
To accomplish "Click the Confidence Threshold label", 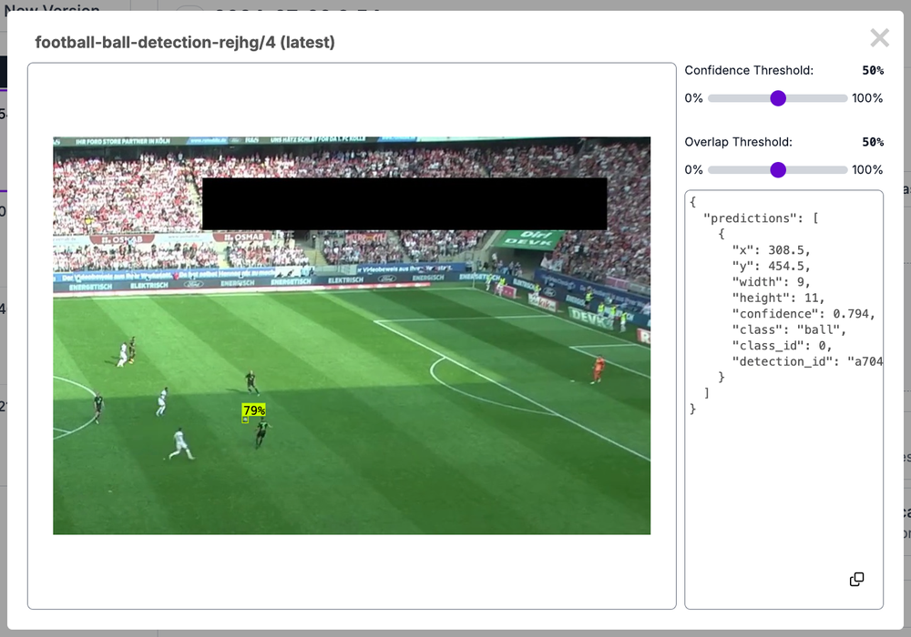I will coord(749,70).
